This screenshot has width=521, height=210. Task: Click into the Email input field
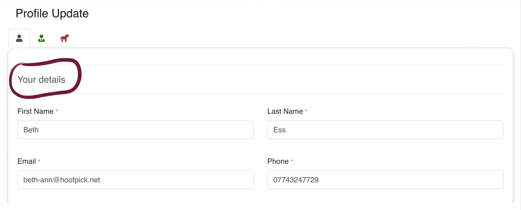(135, 180)
